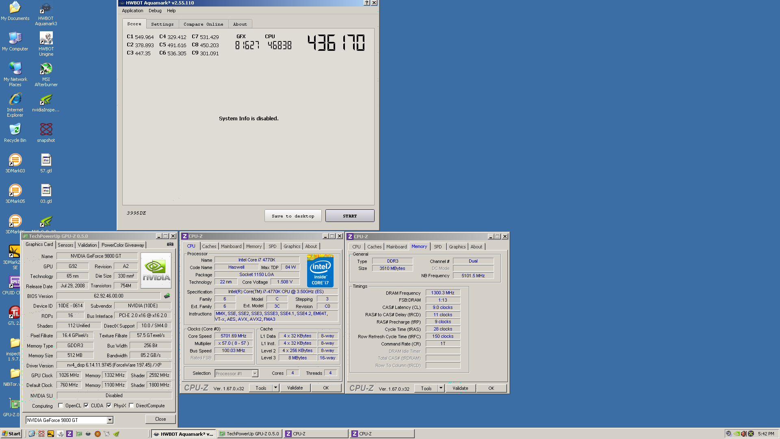Image resolution: width=780 pixels, height=439 pixels.
Task: Expand the Tools dropdown arrow in CPU window
Action: pos(275,388)
